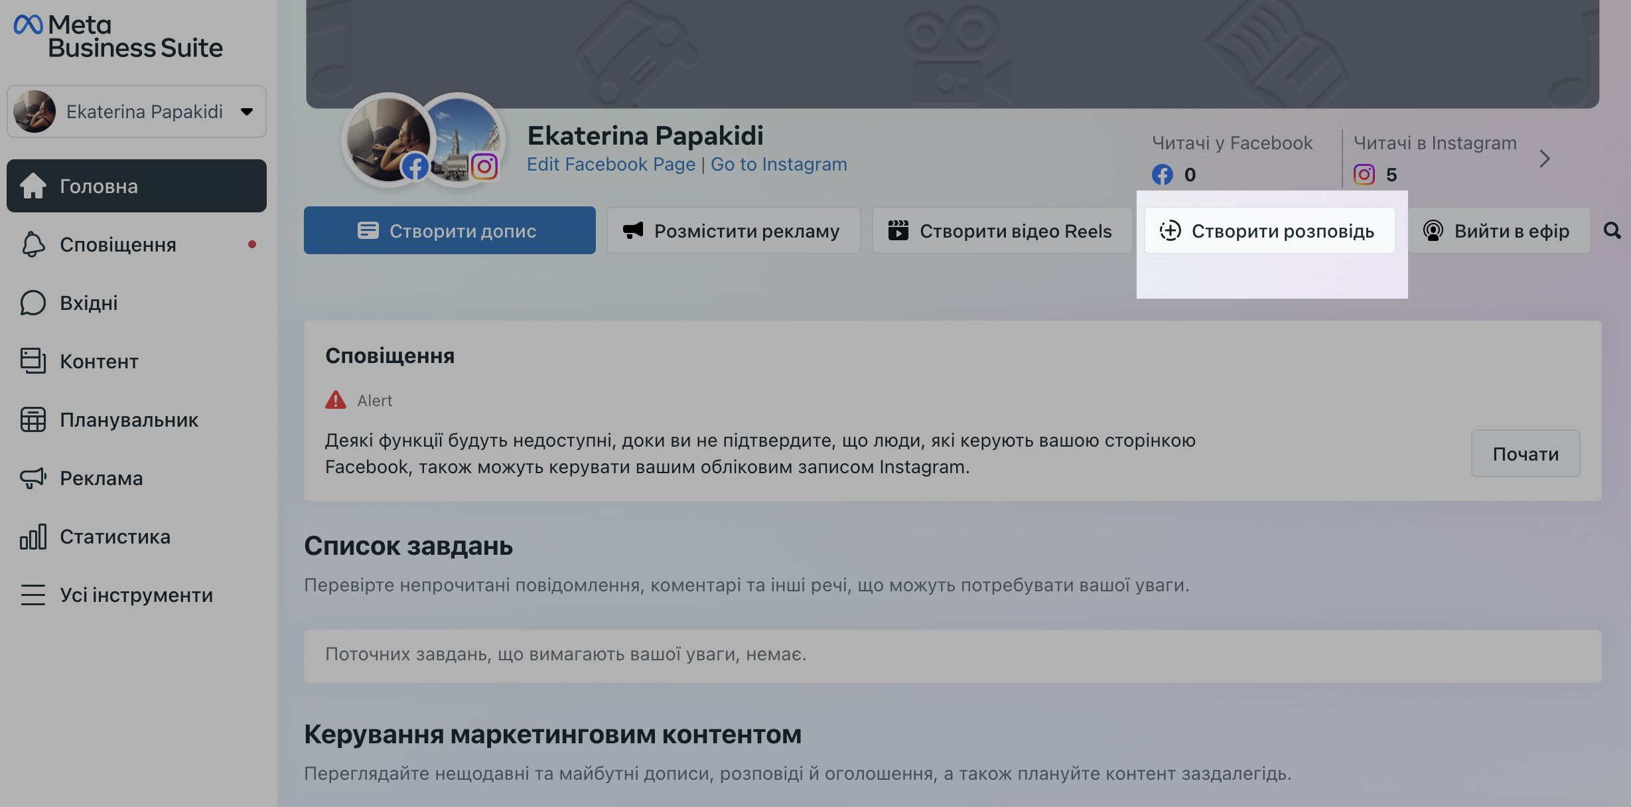Click the Читачі у Facebook label
The width and height of the screenshot is (1631, 807).
[1232, 143]
